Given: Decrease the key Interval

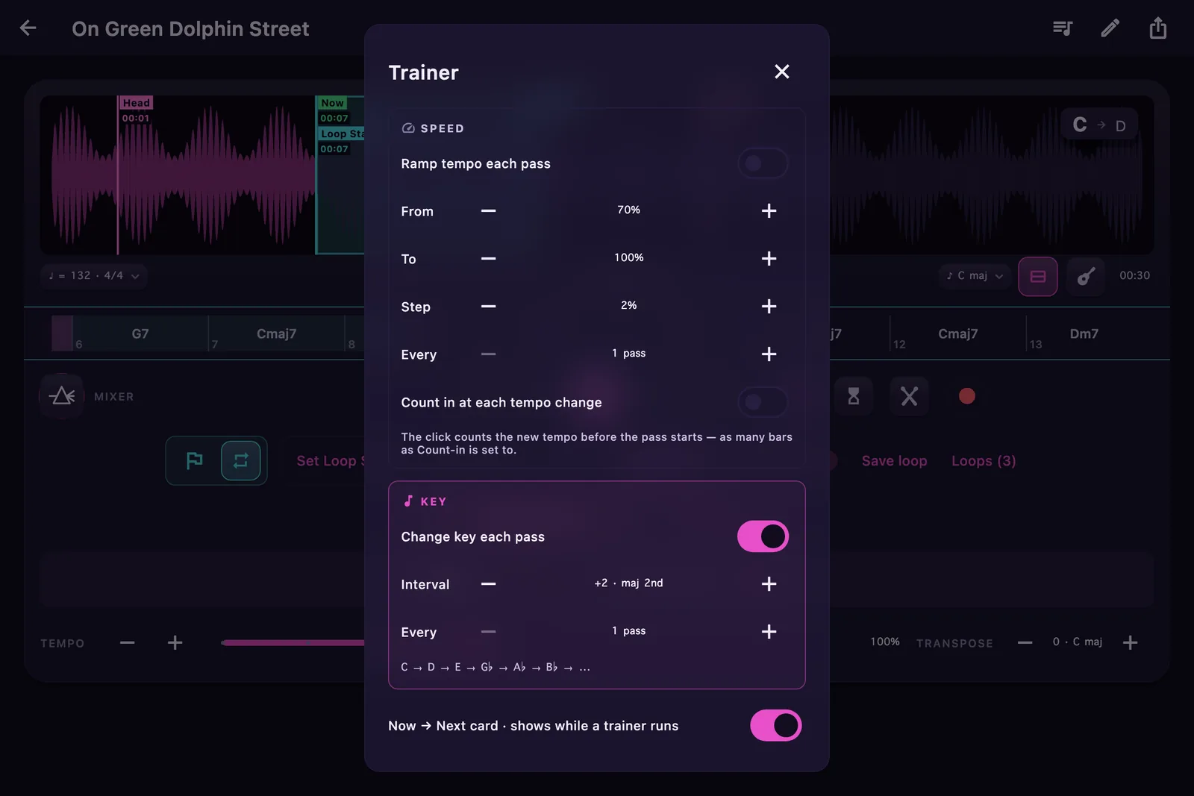Looking at the screenshot, I should tap(488, 584).
